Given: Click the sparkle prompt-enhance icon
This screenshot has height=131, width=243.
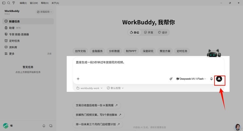Looking at the screenshot, I should pos(171,79).
